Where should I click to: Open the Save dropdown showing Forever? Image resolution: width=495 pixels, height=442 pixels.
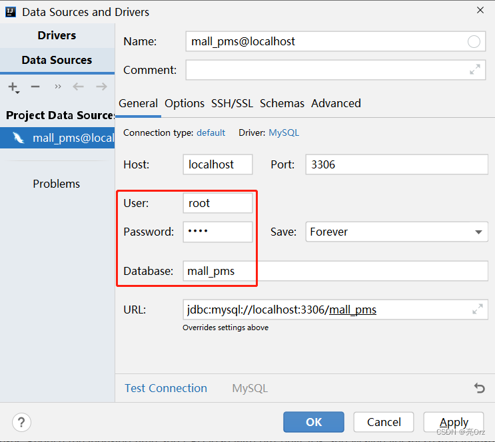pyautogui.click(x=397, y=232)
